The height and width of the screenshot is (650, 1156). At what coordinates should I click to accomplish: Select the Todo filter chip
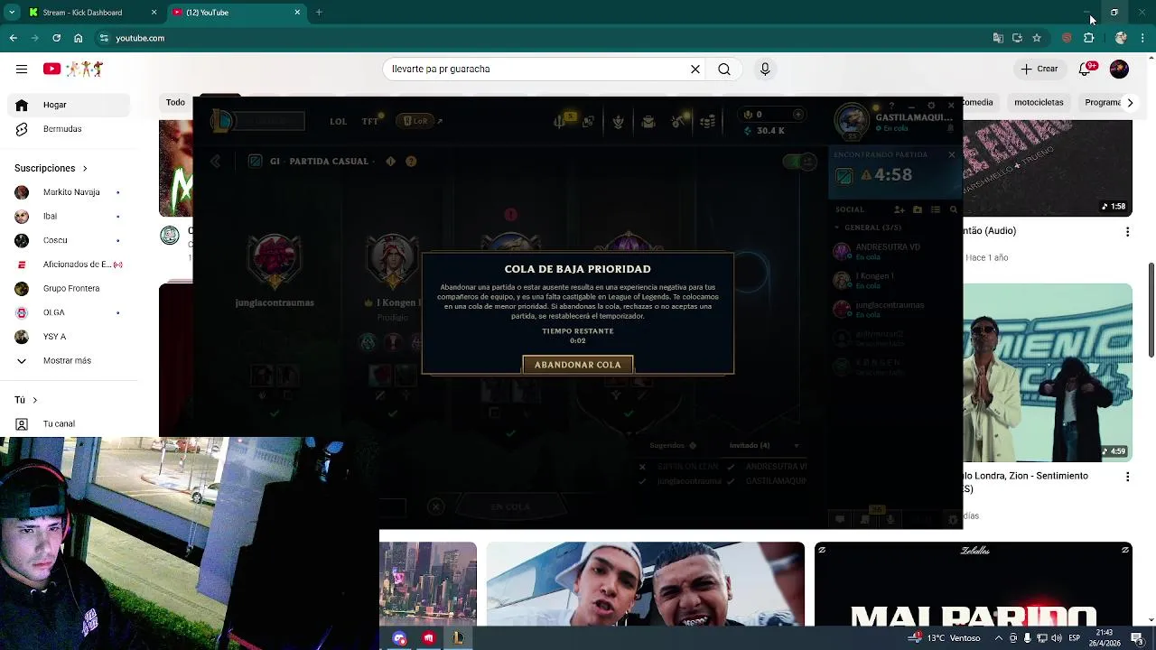click(x=175, y=102)
